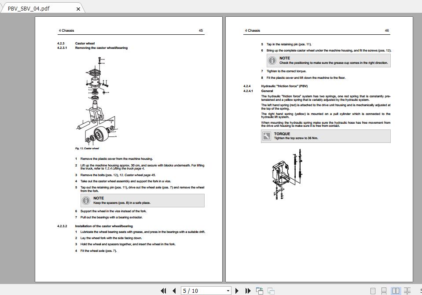Enable continuous scrolling view
Screen dimensions: 422x295
383,290
